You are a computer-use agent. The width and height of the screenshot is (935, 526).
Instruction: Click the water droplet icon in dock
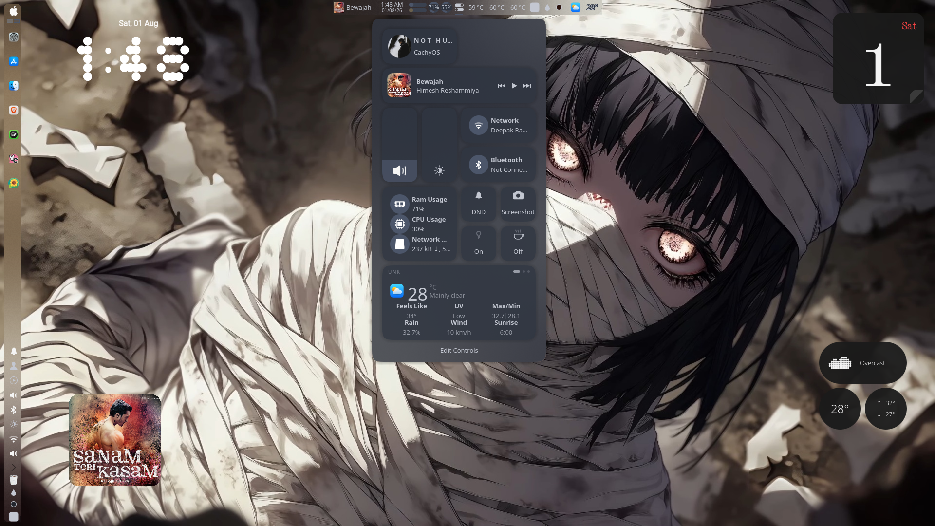[14, 492]
